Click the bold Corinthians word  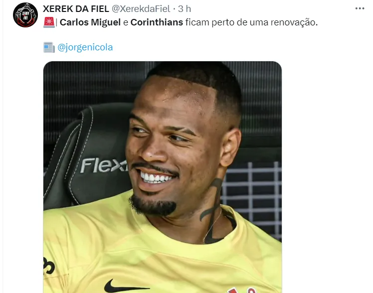coord(157,22)
